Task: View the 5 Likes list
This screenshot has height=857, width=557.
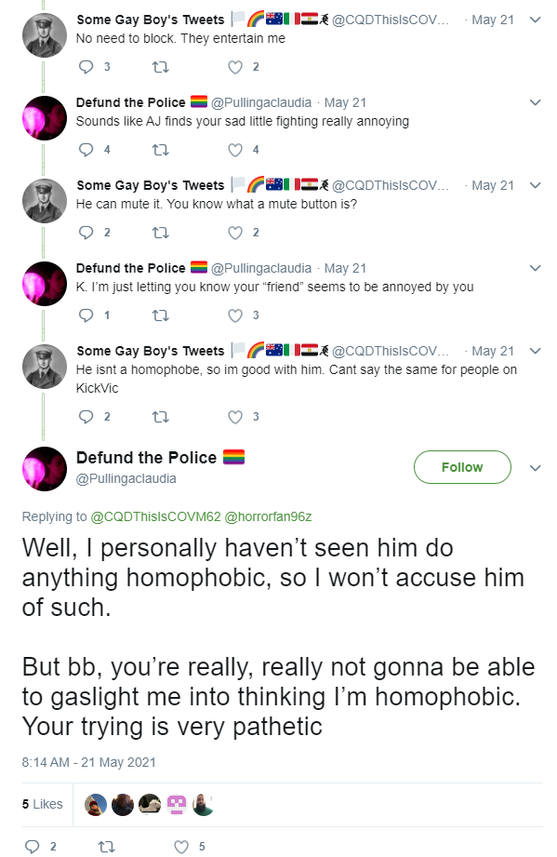Action: [x=43, y=804]
